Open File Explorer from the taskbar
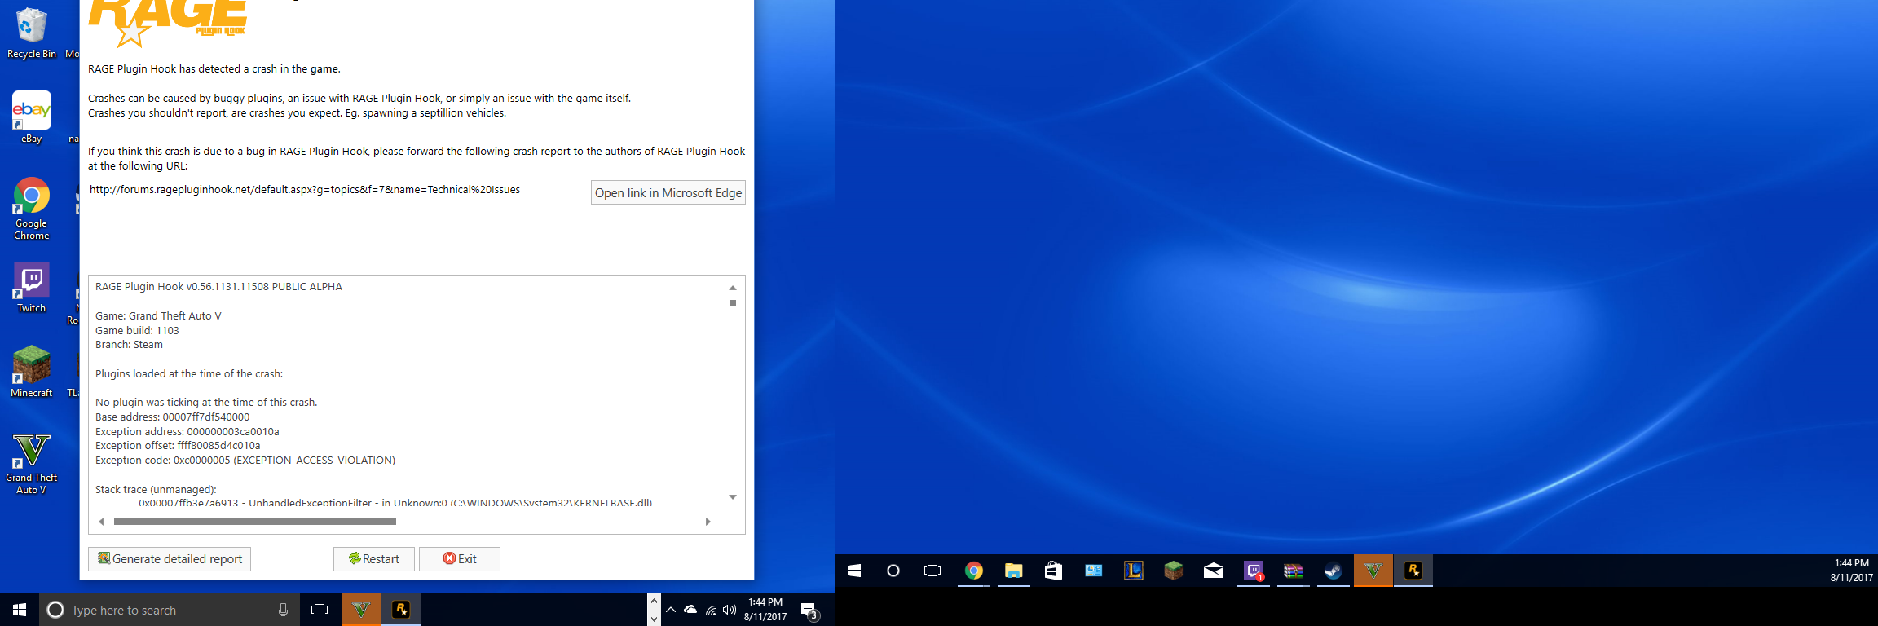The image size is (1878, 626). click(x=1013, y=571)
